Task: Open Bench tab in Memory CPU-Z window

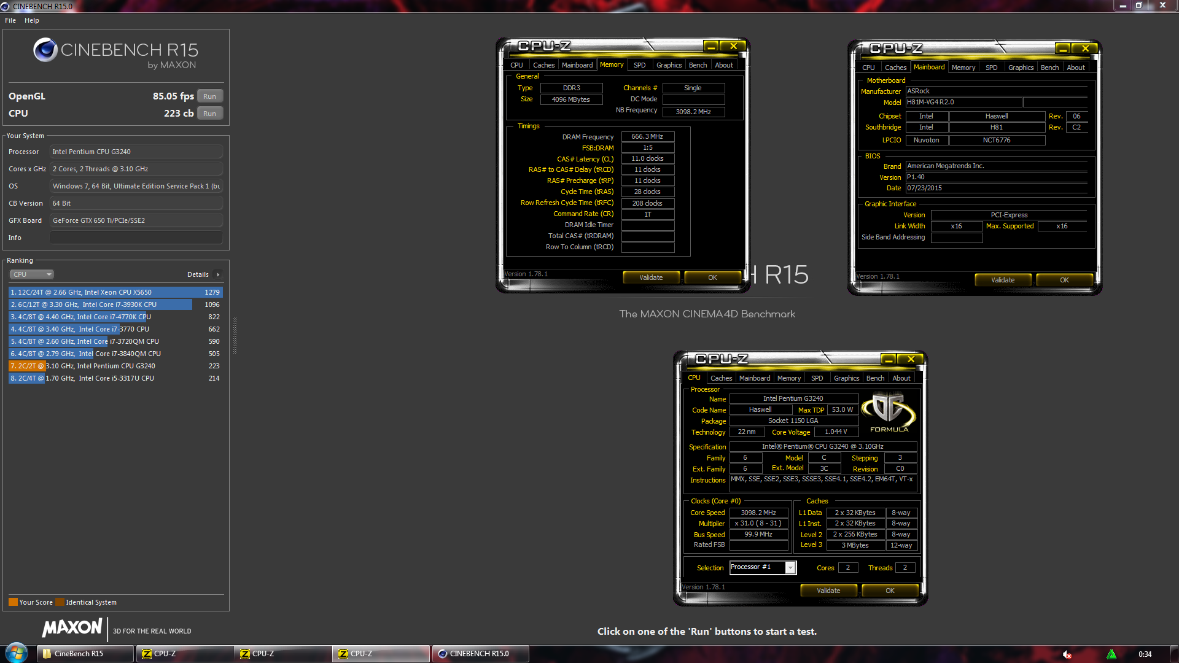Action: pos(698,65)
